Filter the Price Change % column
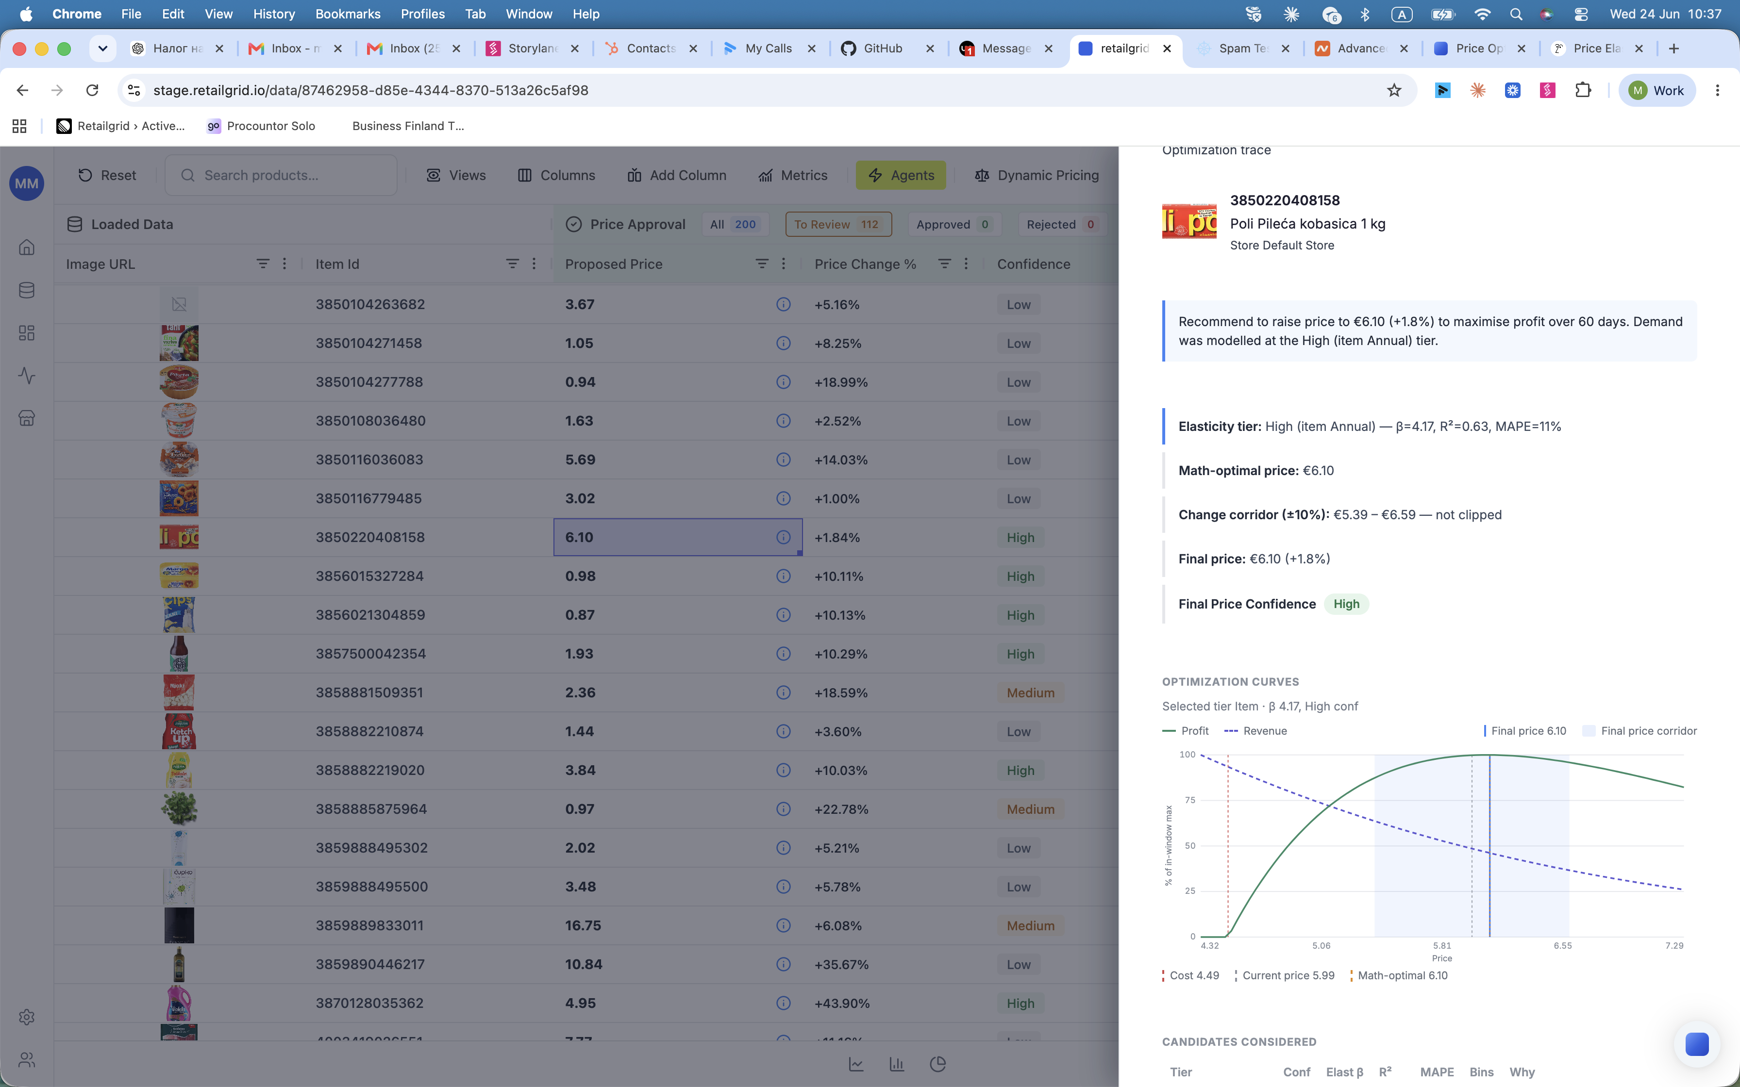This screenshot has height=1087, width=1740. [x=945, y=264]
